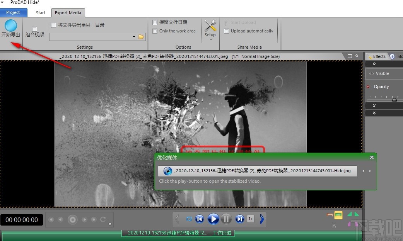Open the optimized Hide.jpg with popup play button
403x241 pixels.
pos(167,171)
